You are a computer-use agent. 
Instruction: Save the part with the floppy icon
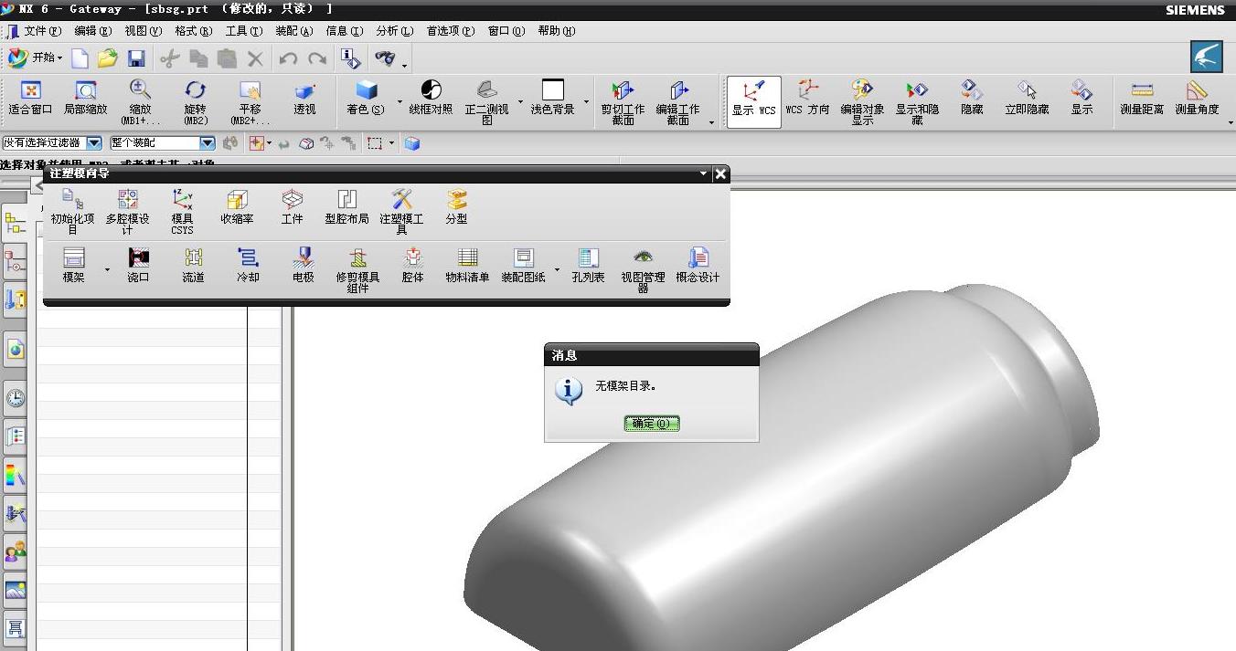coord(136,58)
